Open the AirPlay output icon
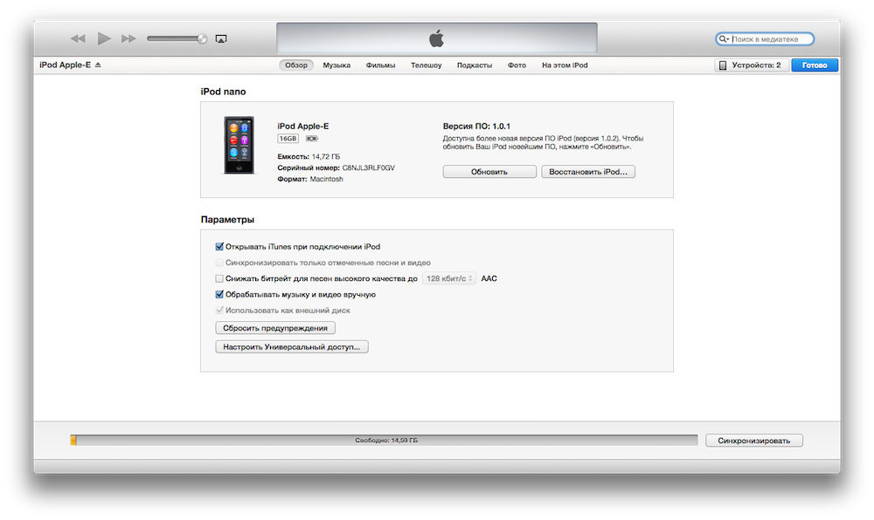The image size is (874, 520). pyautogui.click(x=221, y=38)
